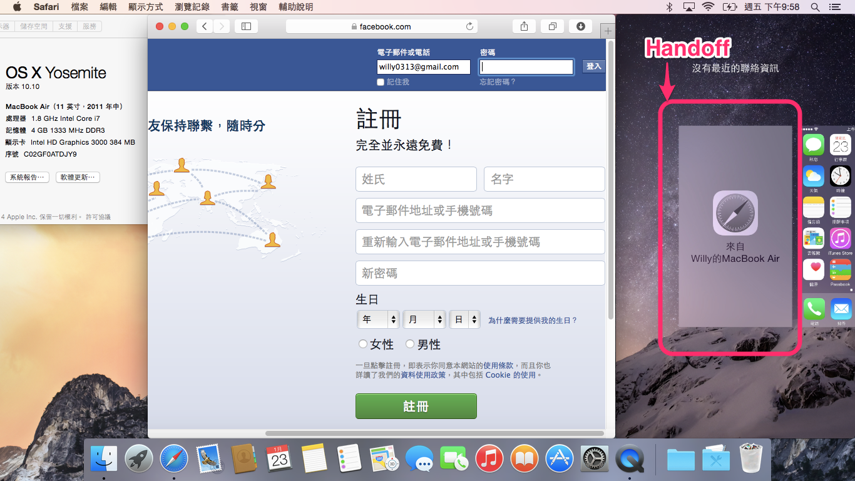Switch to 支援 tab in About This Mac

click(65, 26)
